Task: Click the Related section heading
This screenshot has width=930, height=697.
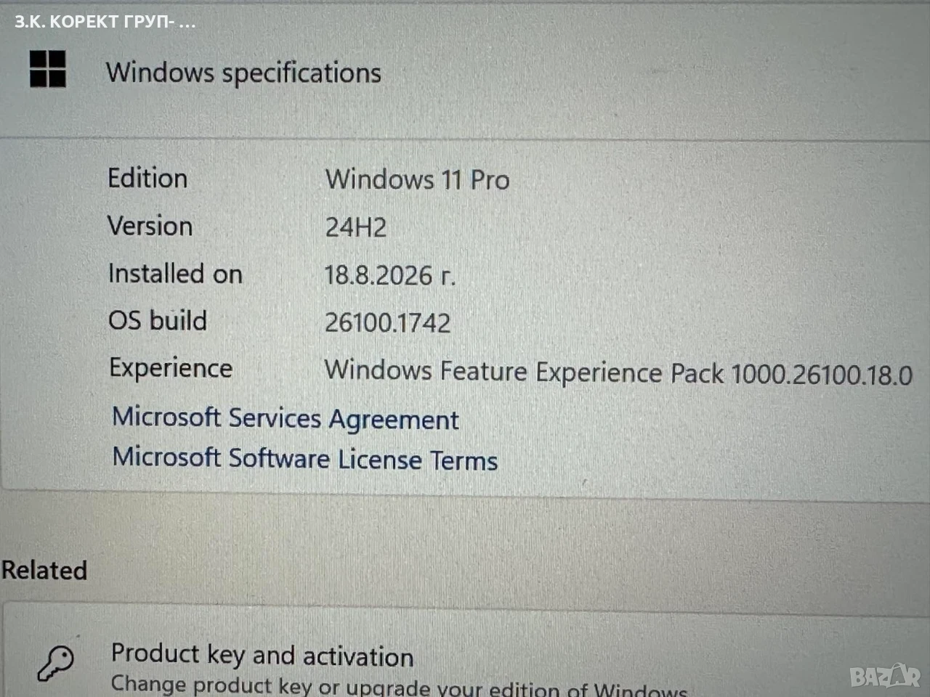Action: (44, 570)
